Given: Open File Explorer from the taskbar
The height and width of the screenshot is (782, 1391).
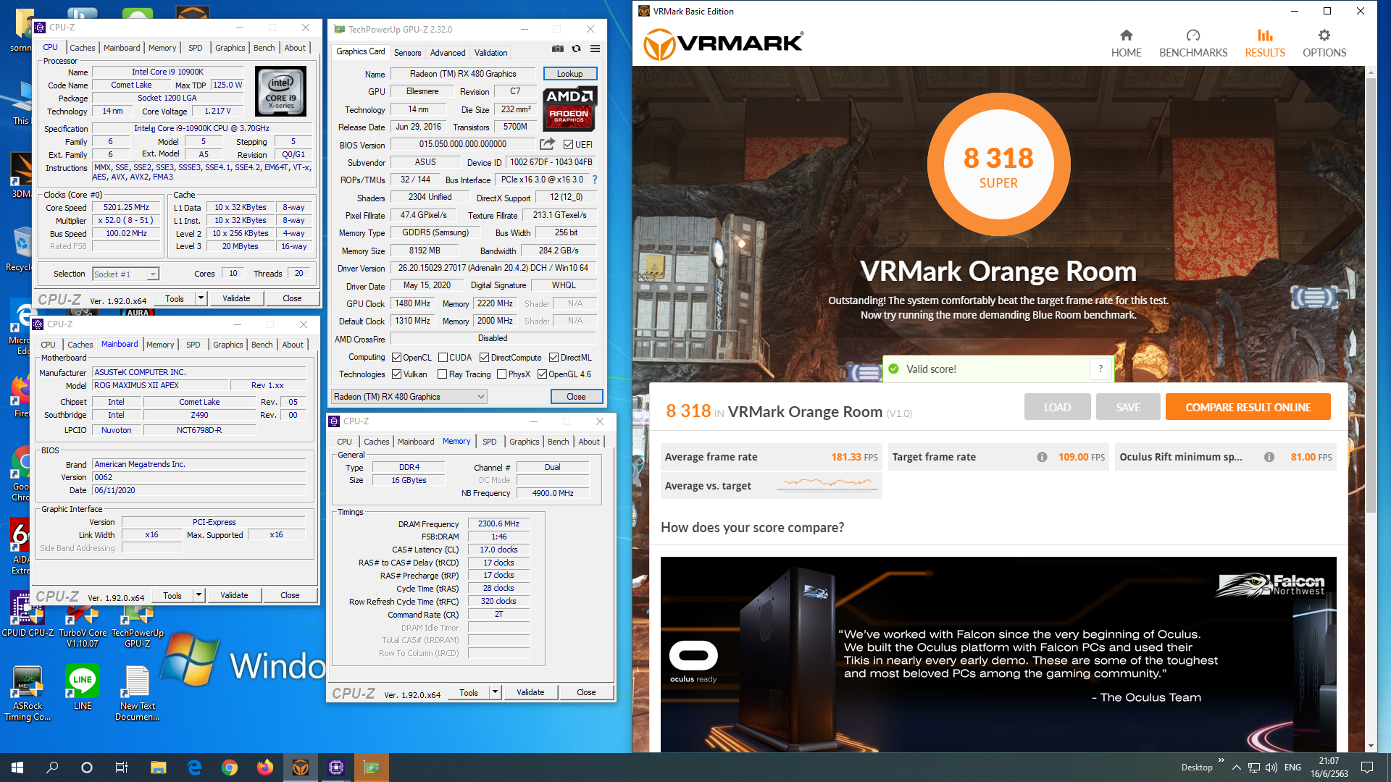Looking at the screenshot, I should tap(158, 768).
